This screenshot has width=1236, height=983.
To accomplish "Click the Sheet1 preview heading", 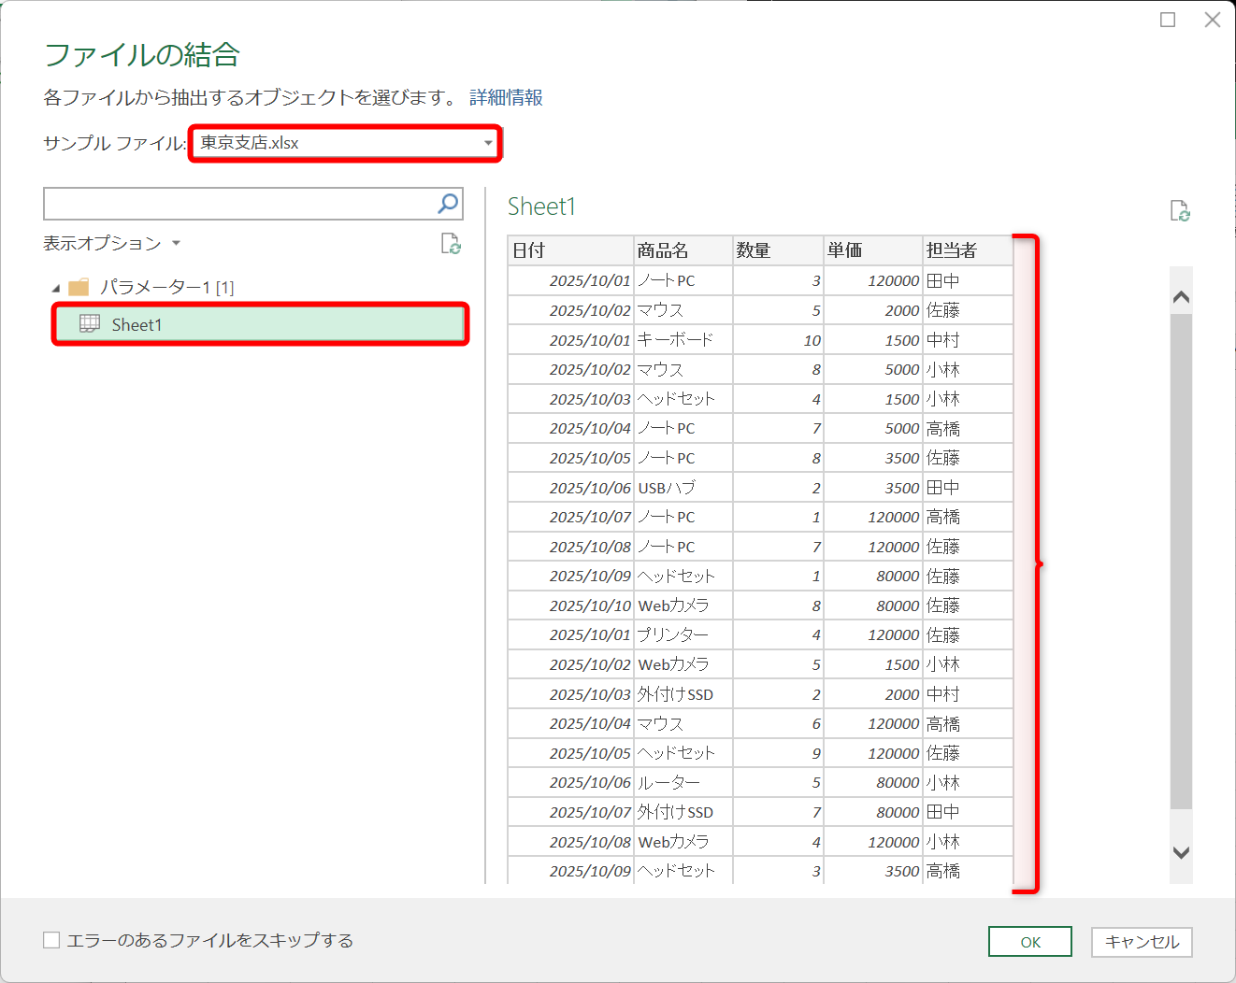I will point(541,206).
